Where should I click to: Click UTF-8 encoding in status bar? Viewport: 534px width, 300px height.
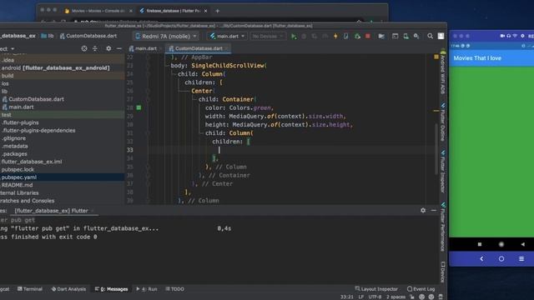click(375, 297)
